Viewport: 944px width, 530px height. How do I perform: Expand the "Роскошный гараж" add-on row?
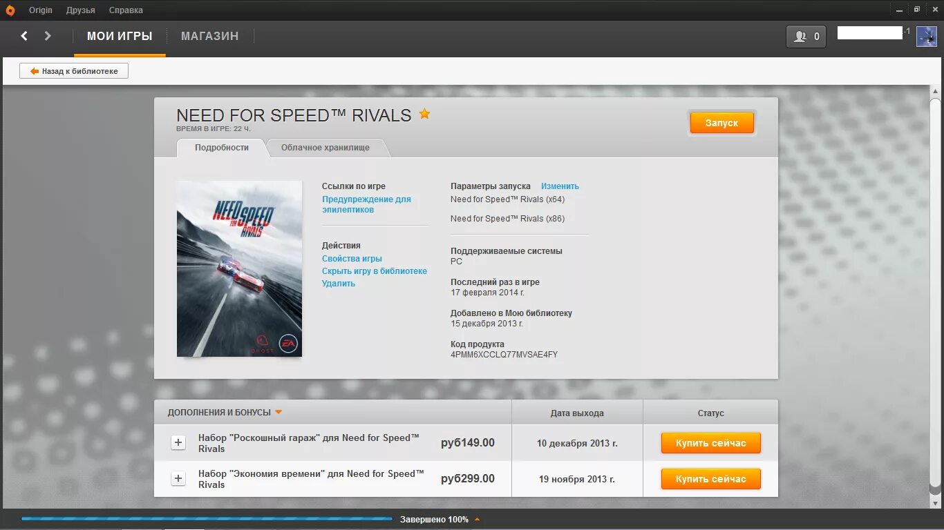[x=178, y=443]
